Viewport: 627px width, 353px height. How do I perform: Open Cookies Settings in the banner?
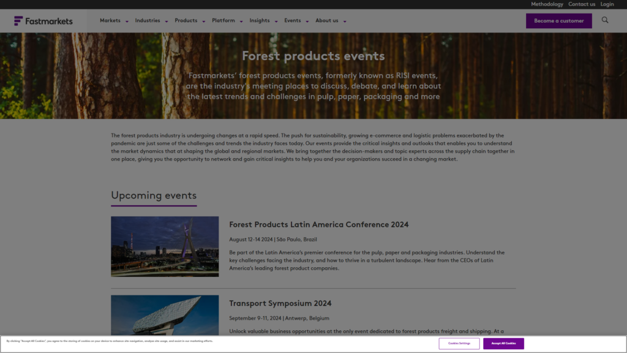(459, 343)
